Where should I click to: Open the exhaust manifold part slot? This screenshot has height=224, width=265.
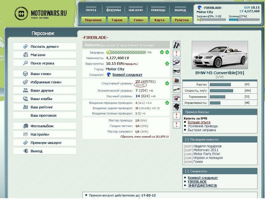(x=176, y=62)
